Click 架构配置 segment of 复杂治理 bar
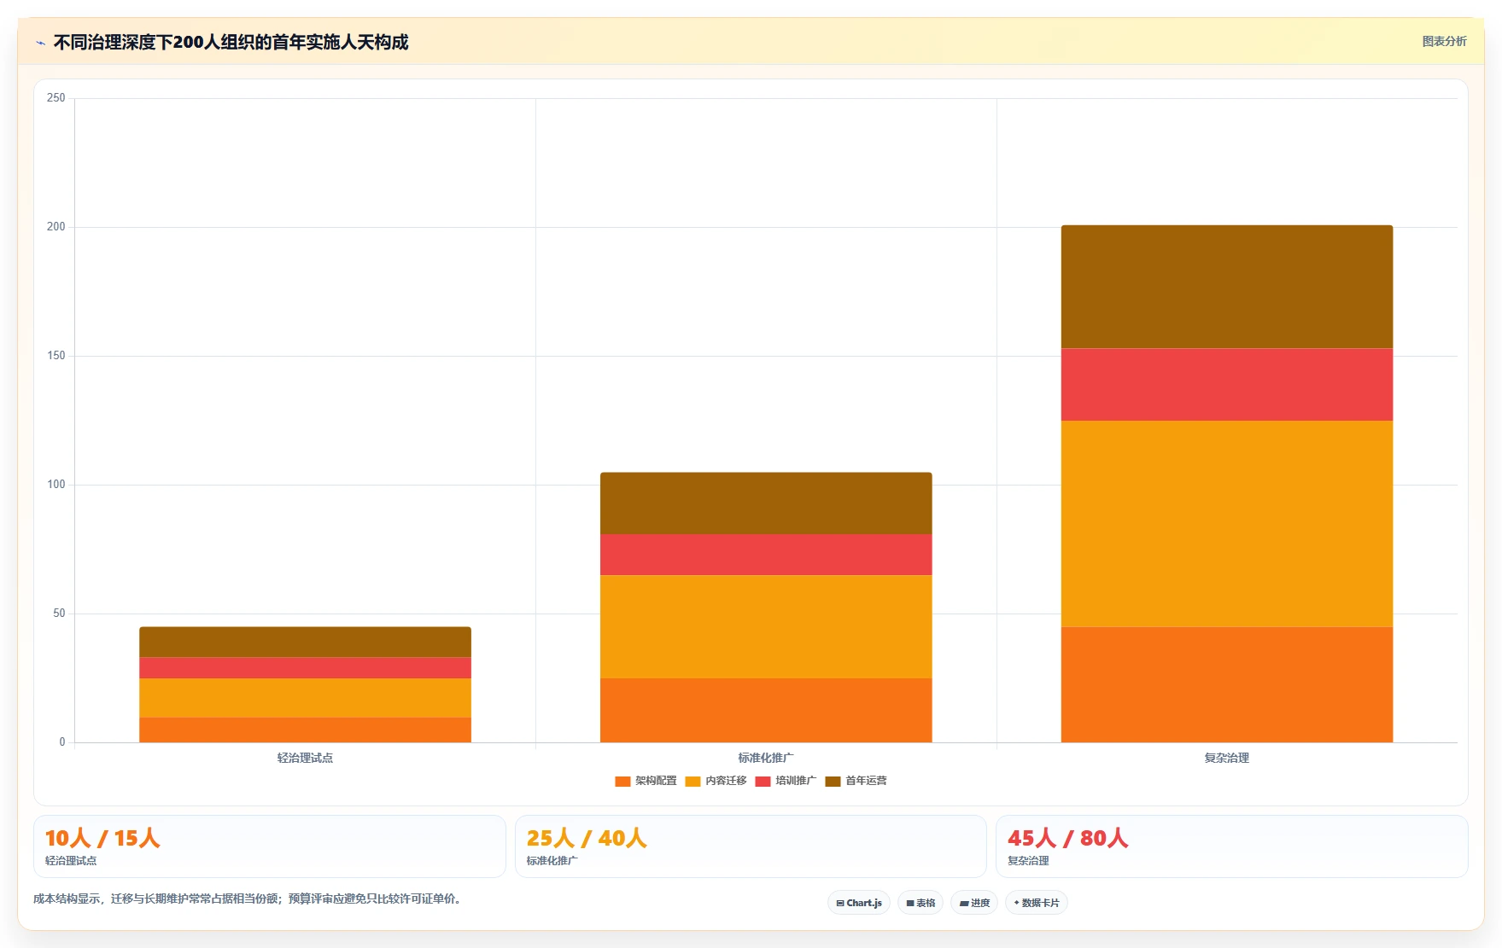Viewport: 1502px width, 948px height. (1227, 684)
